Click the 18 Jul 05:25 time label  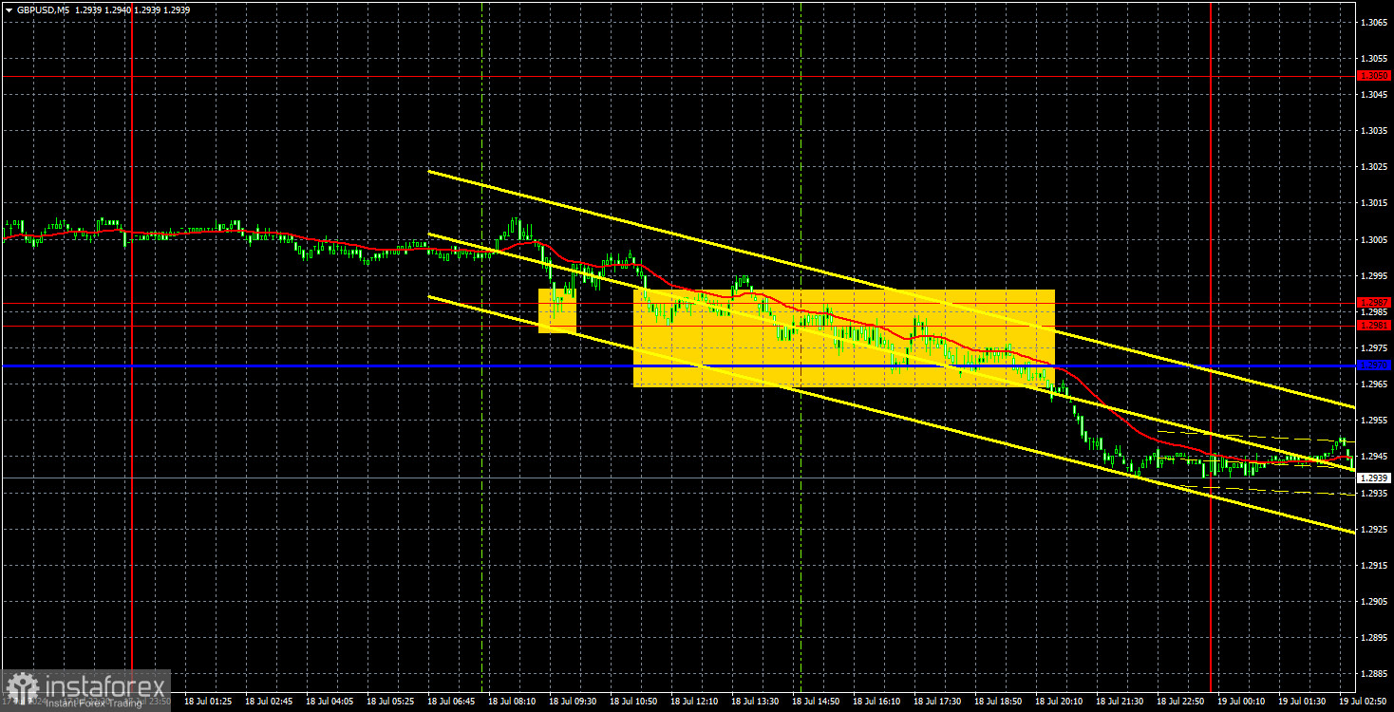[390, 702]
